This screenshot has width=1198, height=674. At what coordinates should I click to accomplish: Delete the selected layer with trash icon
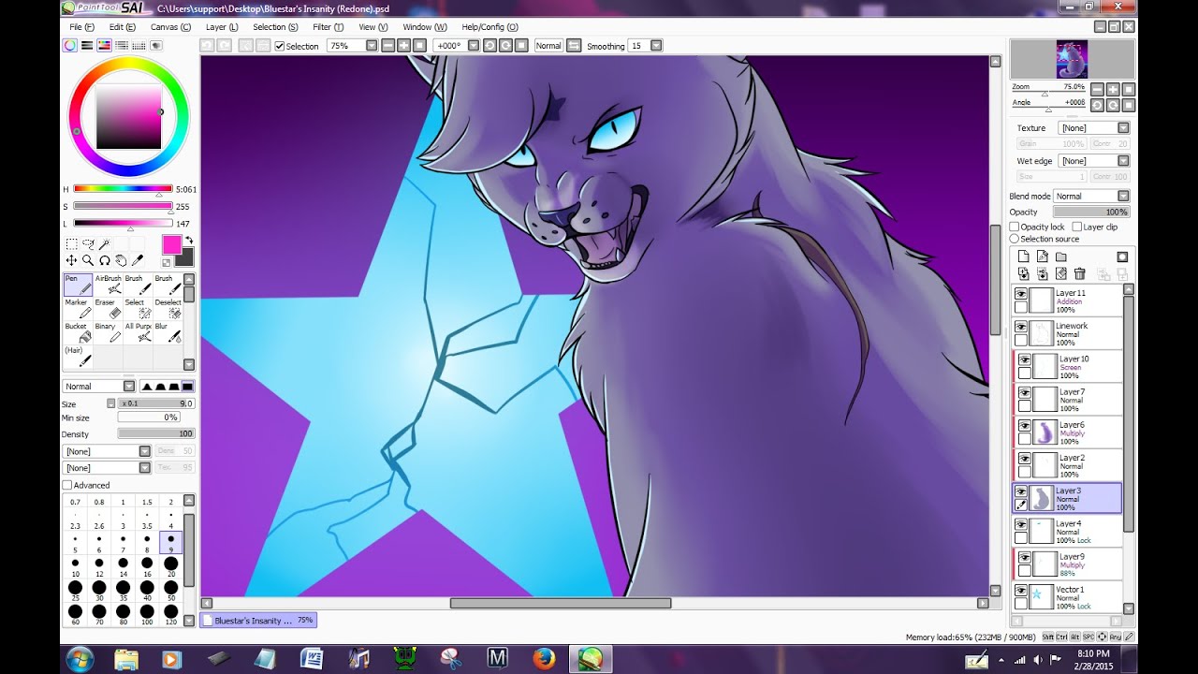pos(1079,273)
